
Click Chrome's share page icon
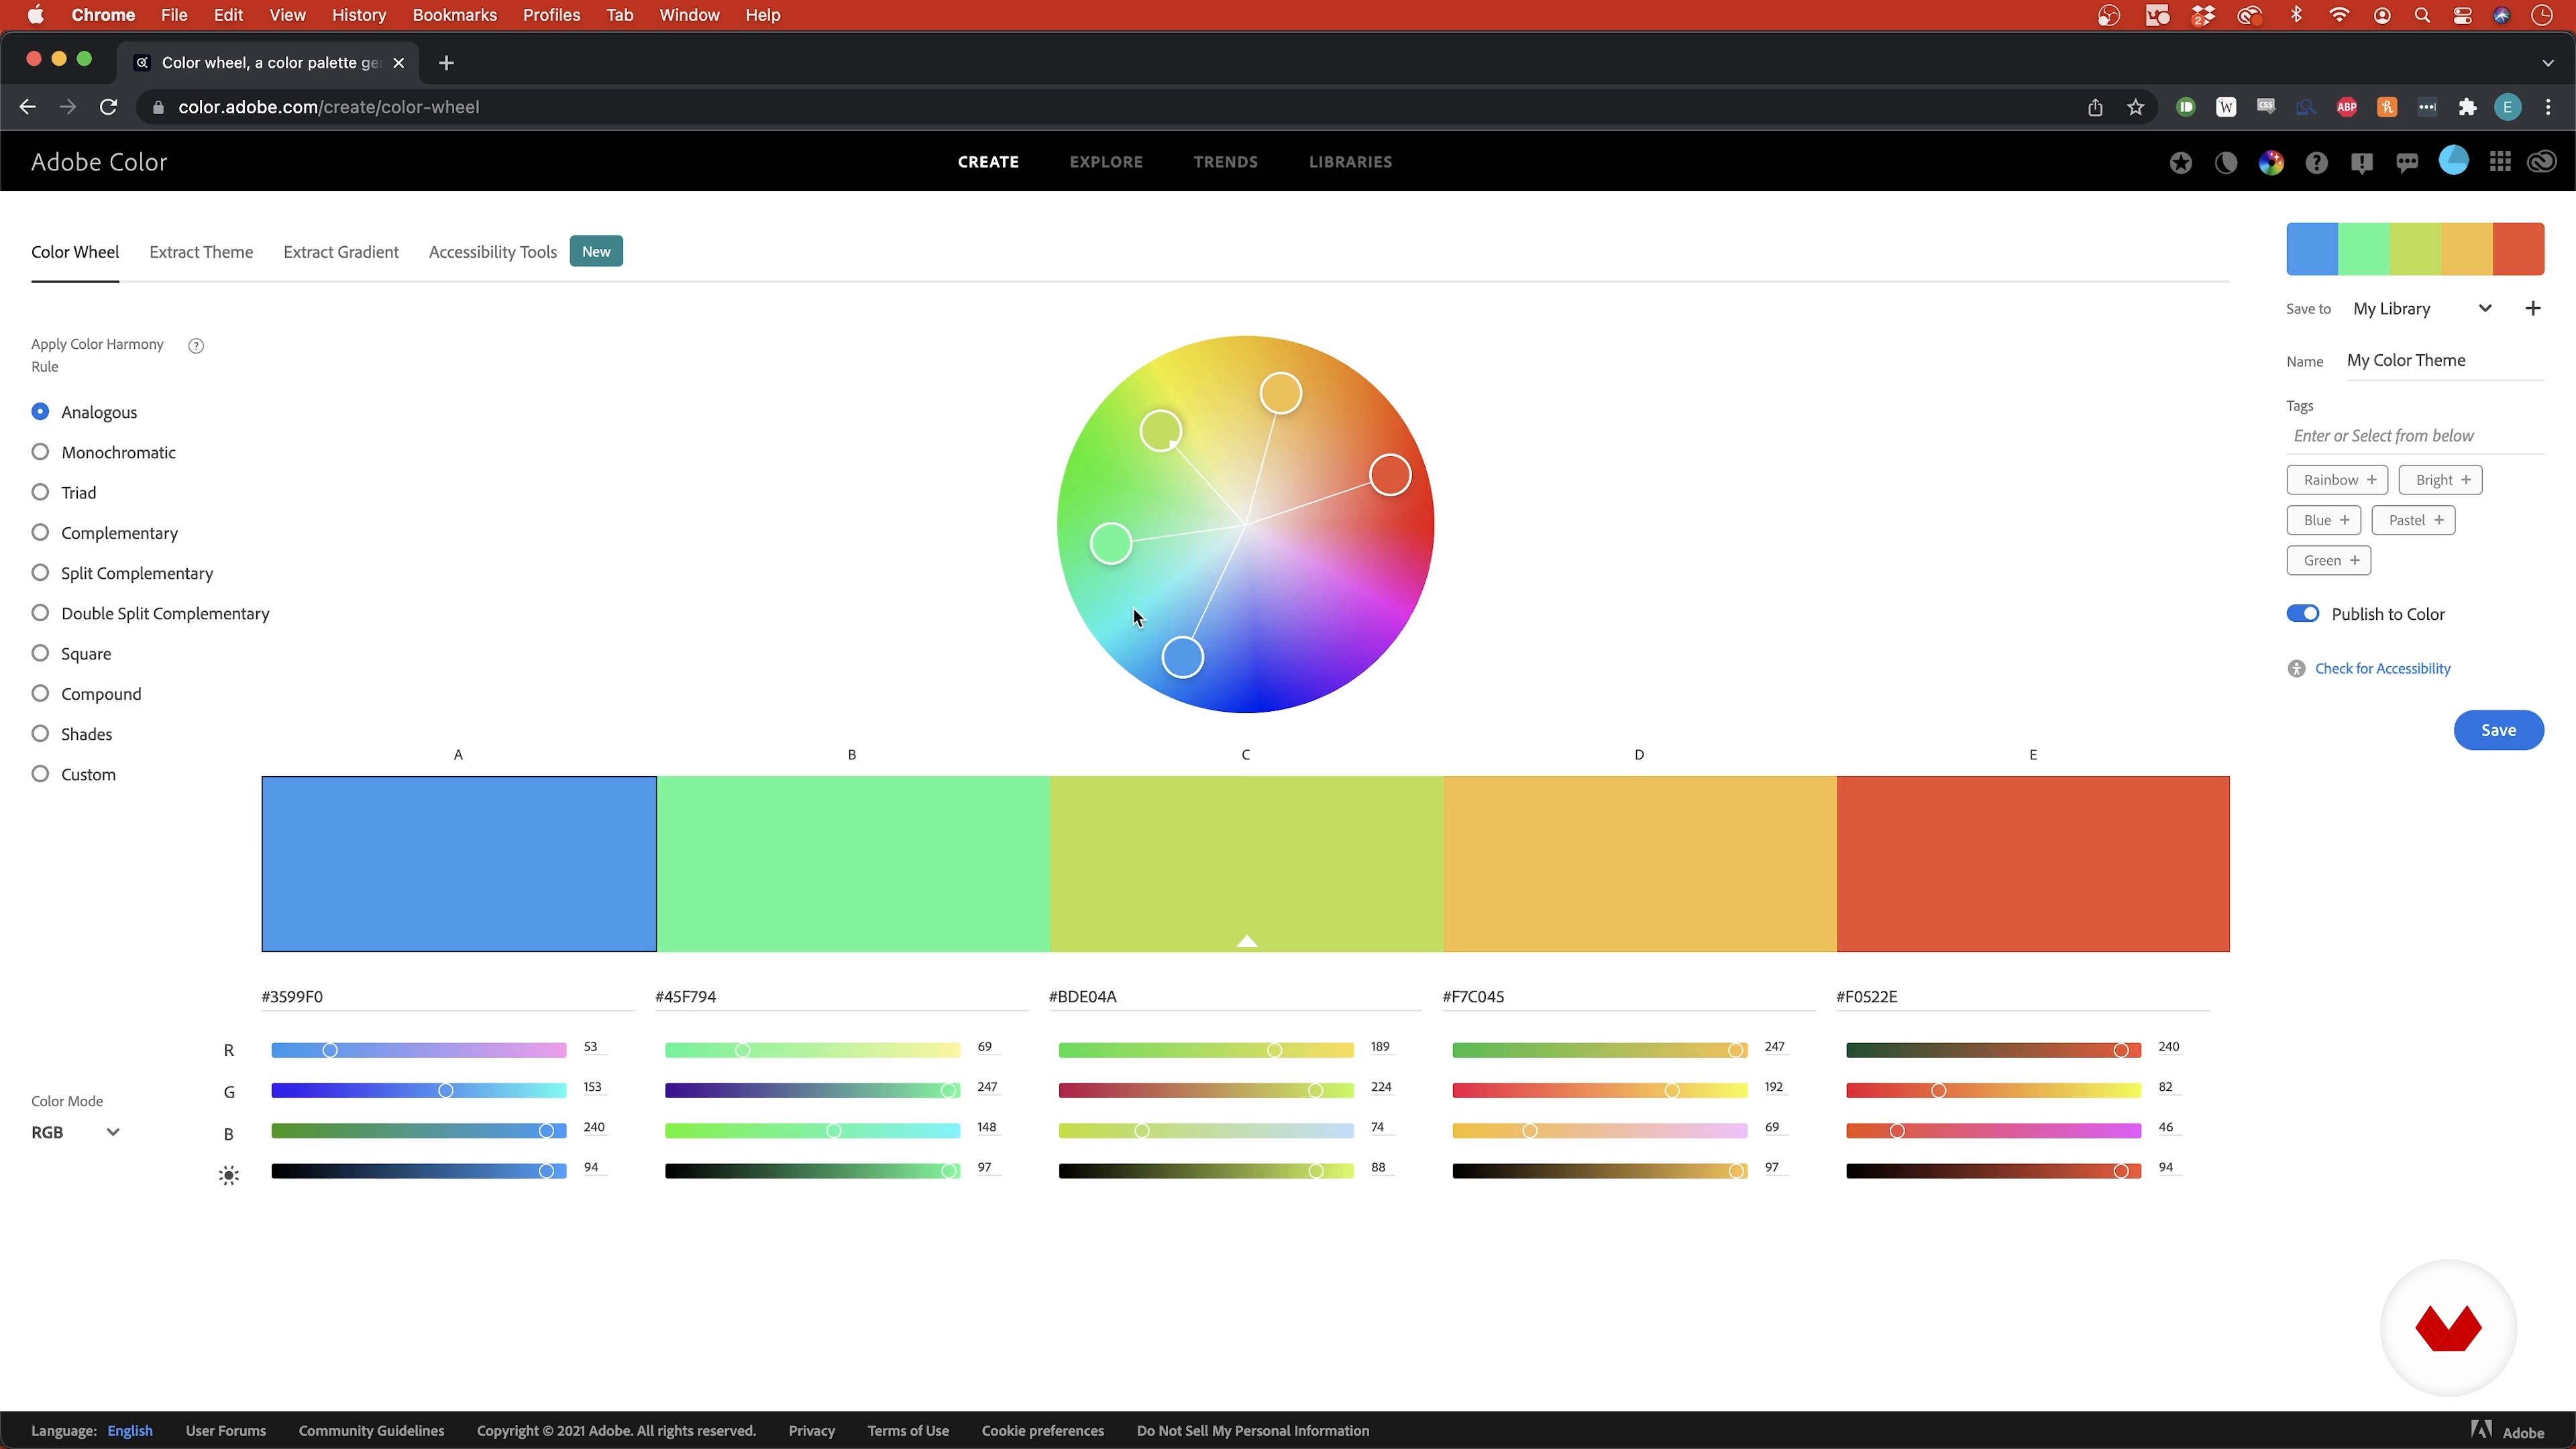(2095, 107)
